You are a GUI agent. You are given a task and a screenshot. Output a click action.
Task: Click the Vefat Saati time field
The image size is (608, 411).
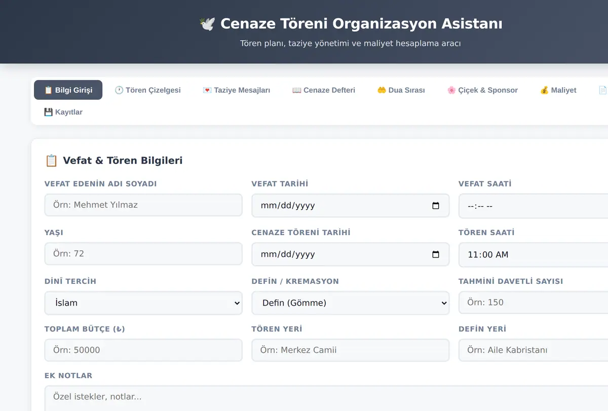(533, 206)
